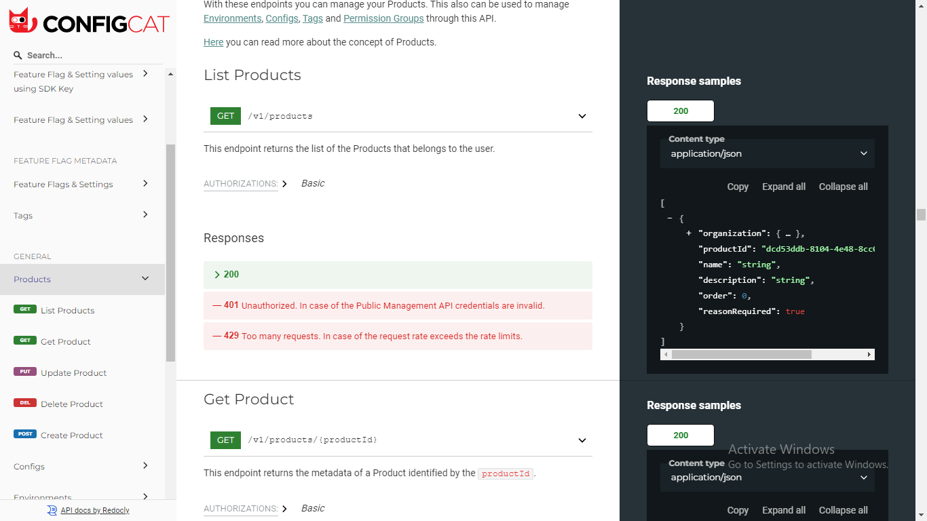The image size is (927, 521).
Task: Select the 200 tab in List Products samples
Action: (681, 111)
